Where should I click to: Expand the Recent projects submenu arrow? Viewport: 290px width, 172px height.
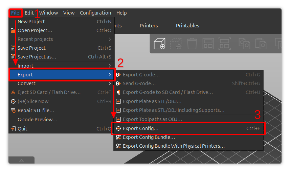coord(110,39)
